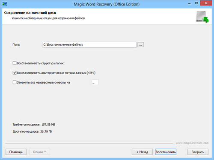
Task: Expand the Опции dropdown button
Action: click(39, 152)
